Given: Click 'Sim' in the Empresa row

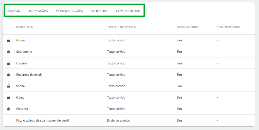Looking at the screenshot, I should point(179,109).
